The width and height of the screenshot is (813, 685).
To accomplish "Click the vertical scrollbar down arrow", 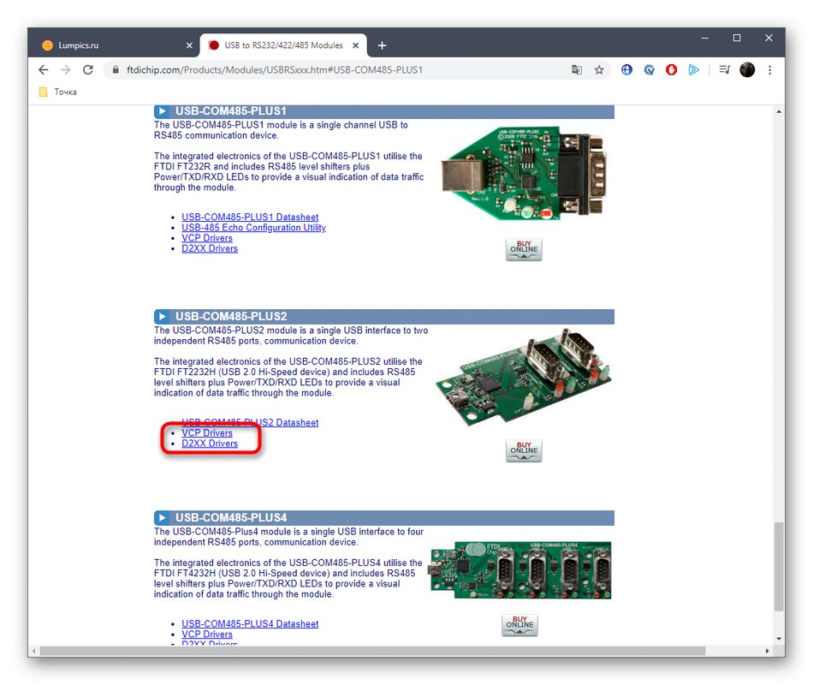I will point(778,639).
